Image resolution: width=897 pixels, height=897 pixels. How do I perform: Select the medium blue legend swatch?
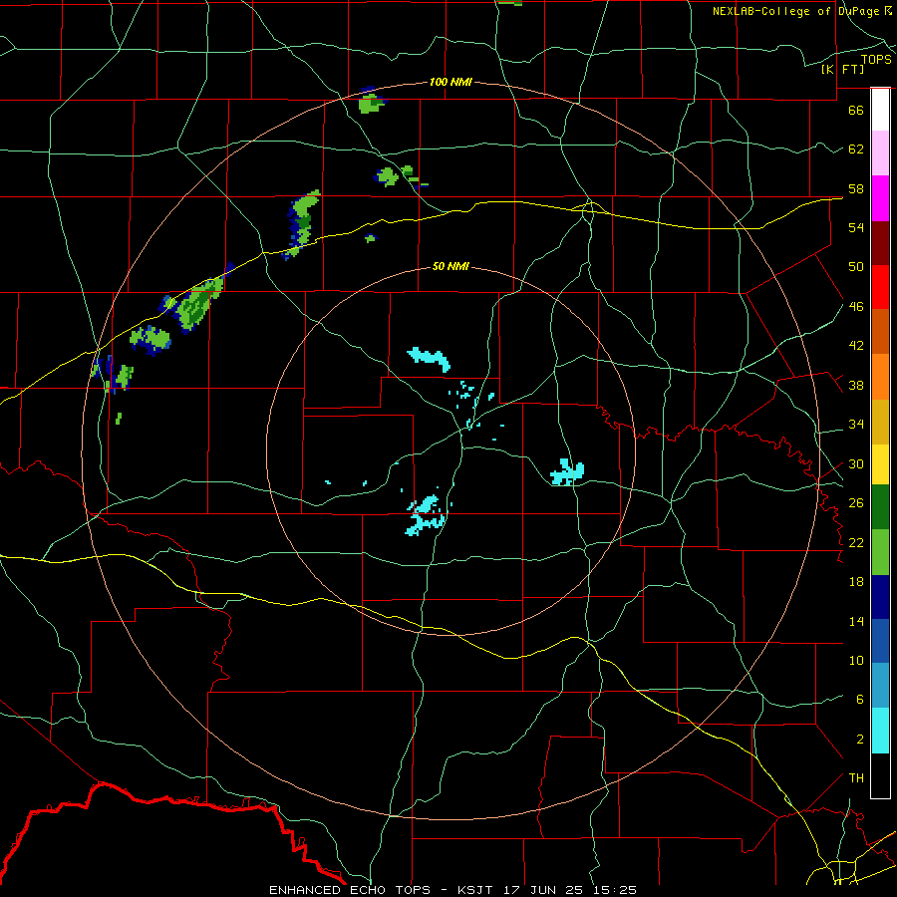coord(880,641)
